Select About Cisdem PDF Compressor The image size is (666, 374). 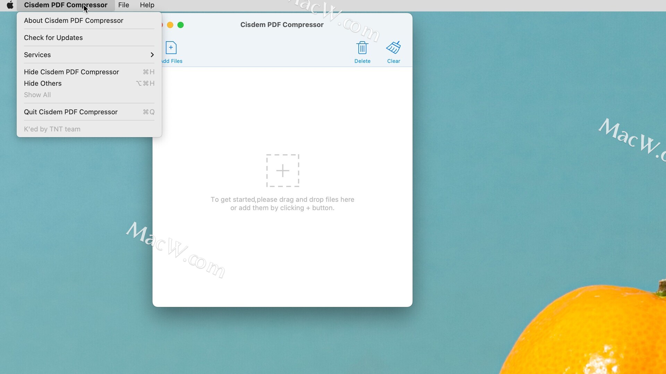click(89, 20)
